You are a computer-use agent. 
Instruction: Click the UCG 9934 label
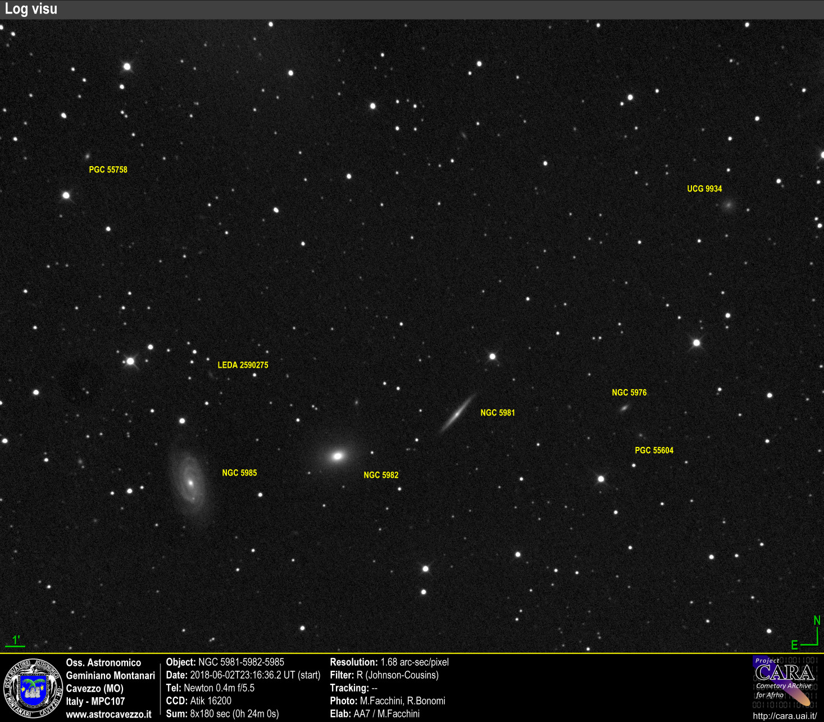coord(704,189)
